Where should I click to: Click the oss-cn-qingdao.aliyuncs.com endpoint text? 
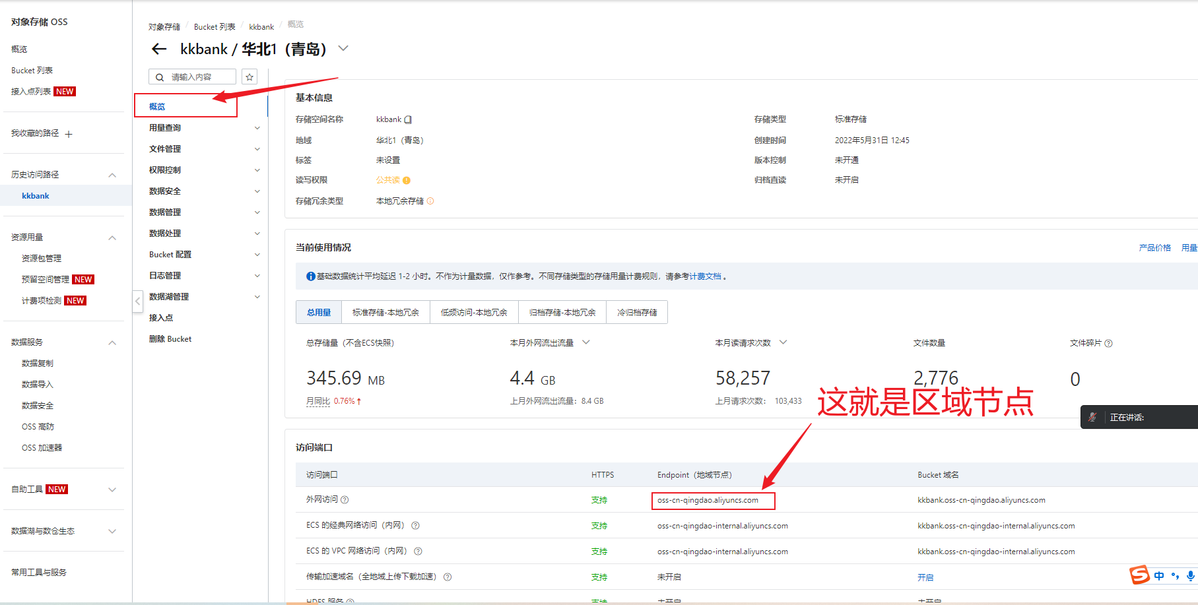point(708,500)
